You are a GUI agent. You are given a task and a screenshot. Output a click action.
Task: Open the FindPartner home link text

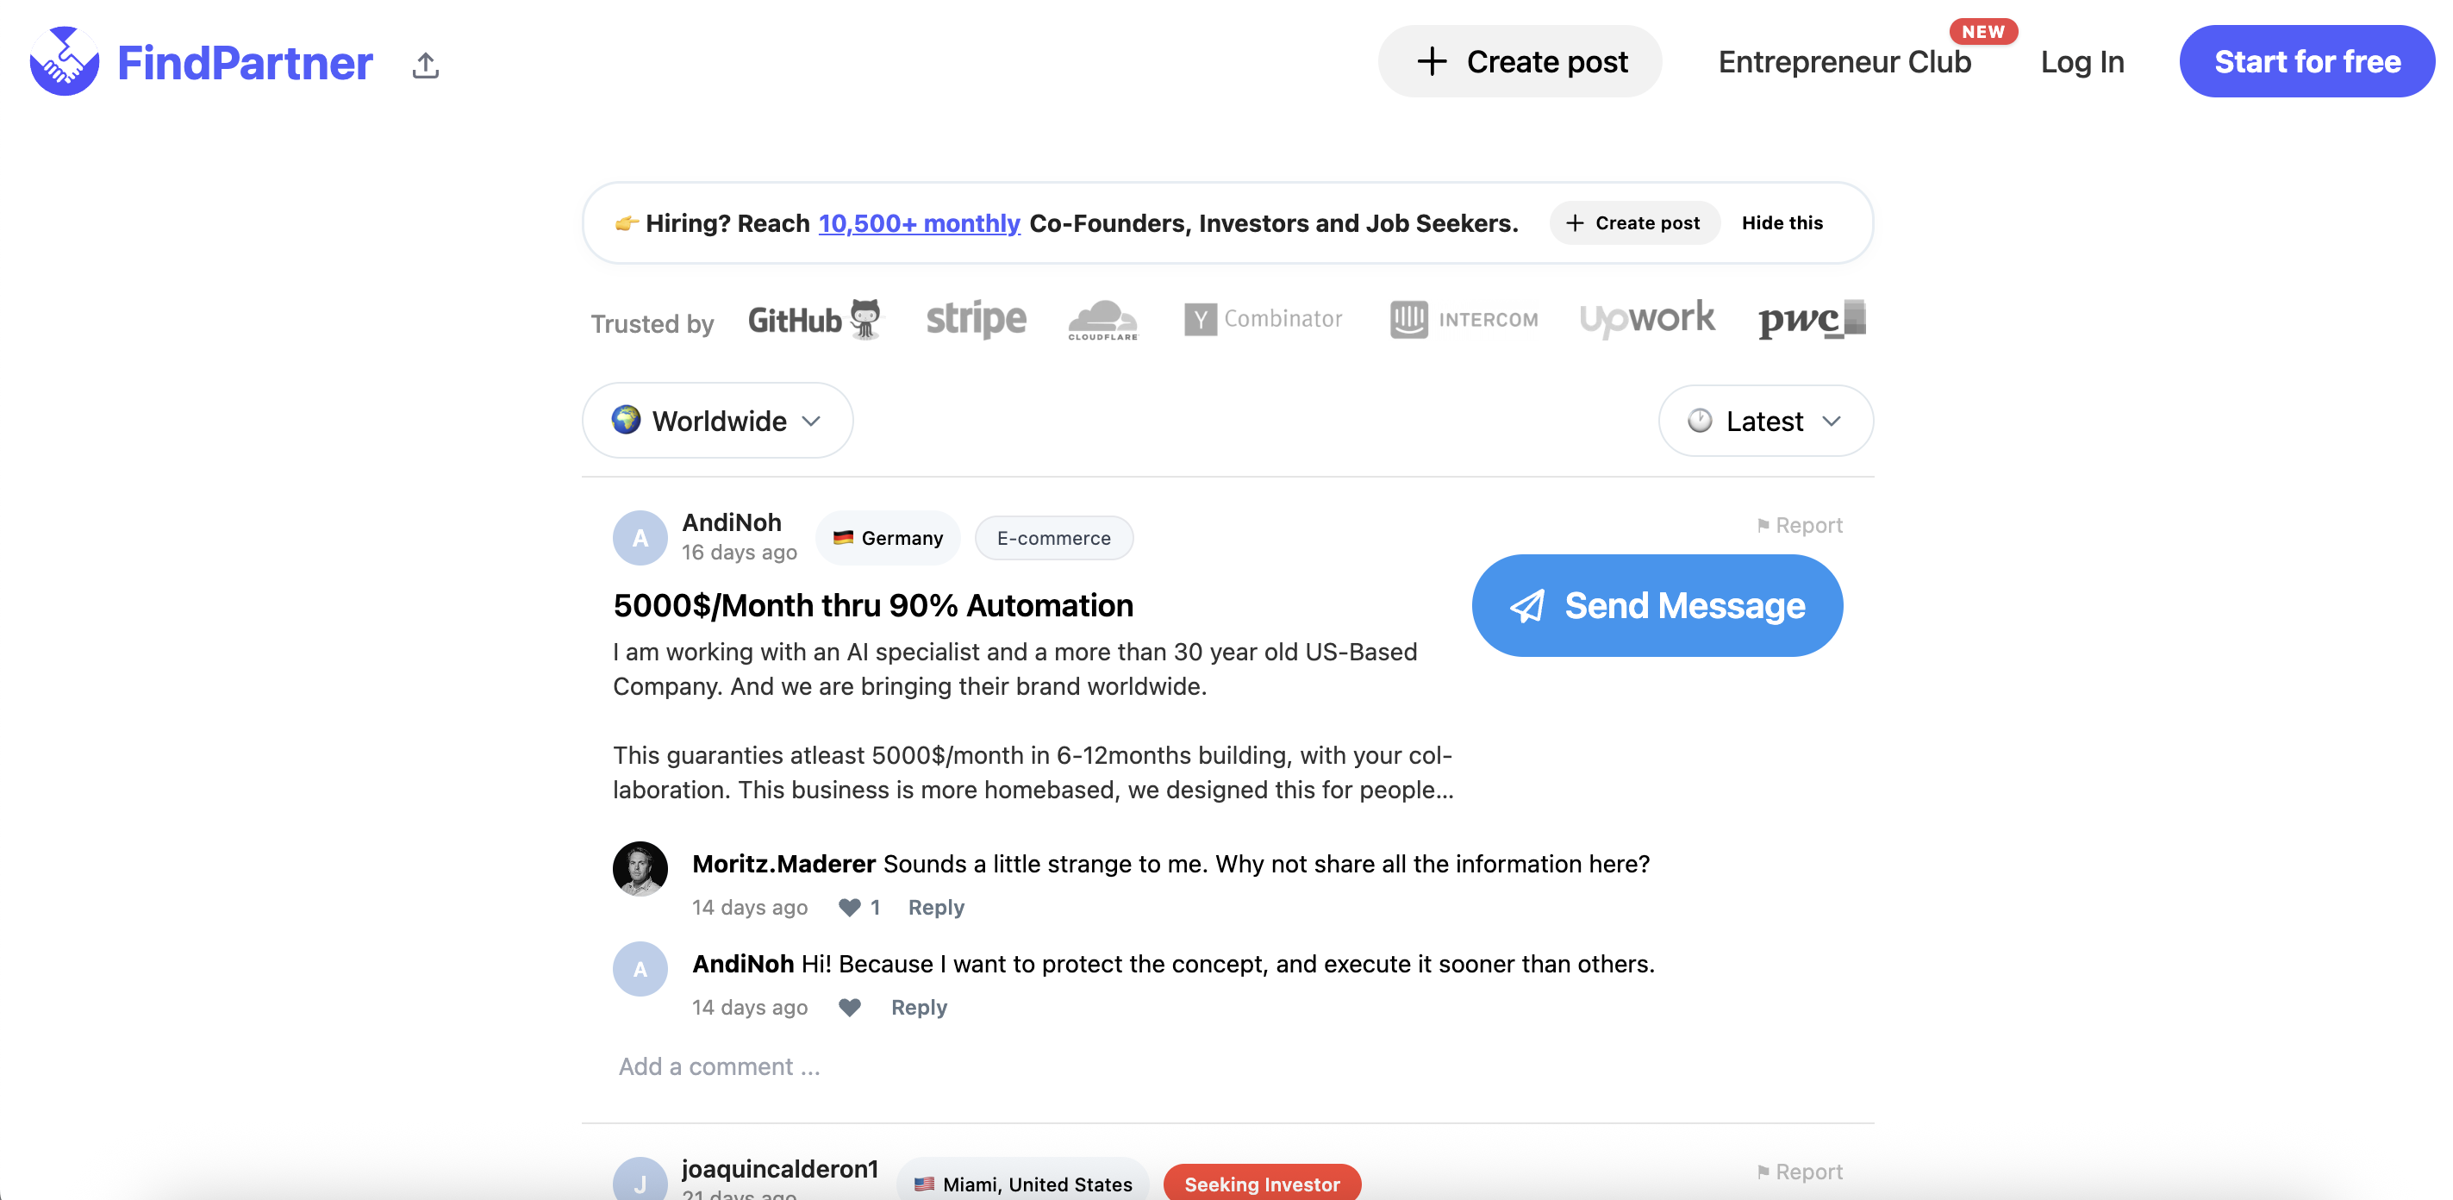[245, 63]
